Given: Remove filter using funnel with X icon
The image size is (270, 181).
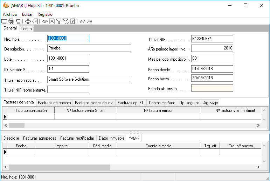Looking at the screenshot, I should pos(65,21).
